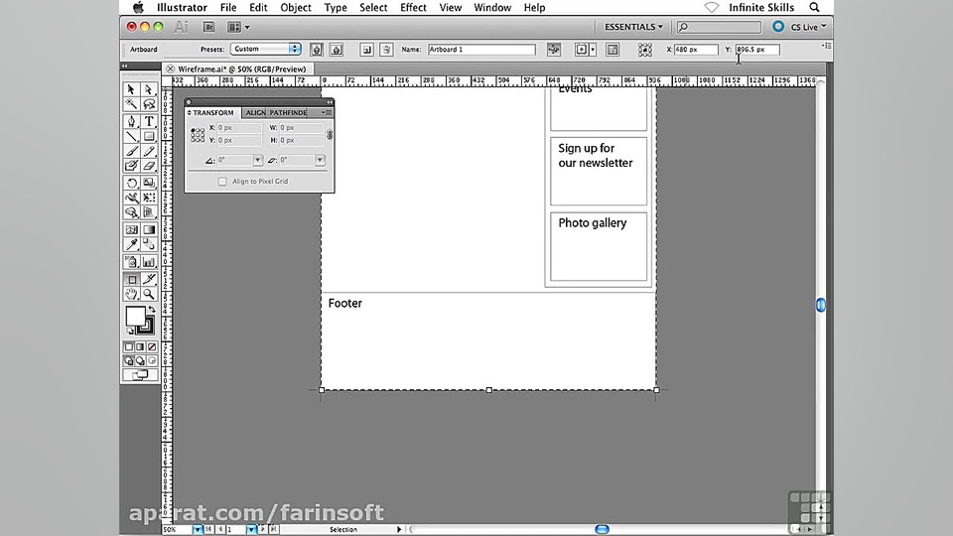The image size is (953, 536).
Task: Select the Rectangle tool
Action: pos(149,136)
